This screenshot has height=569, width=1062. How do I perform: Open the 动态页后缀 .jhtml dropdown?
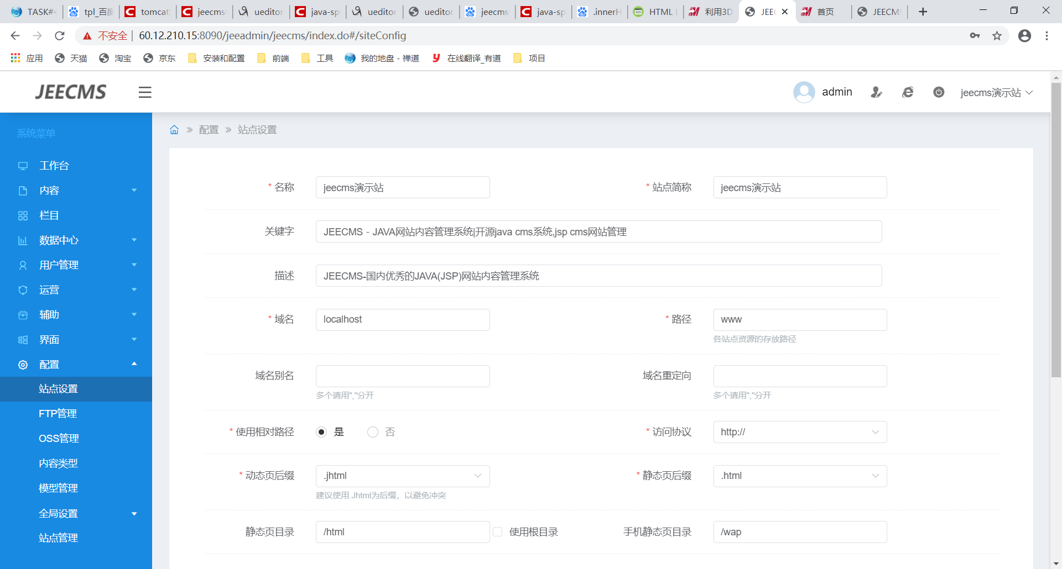[x=402, y=476]
